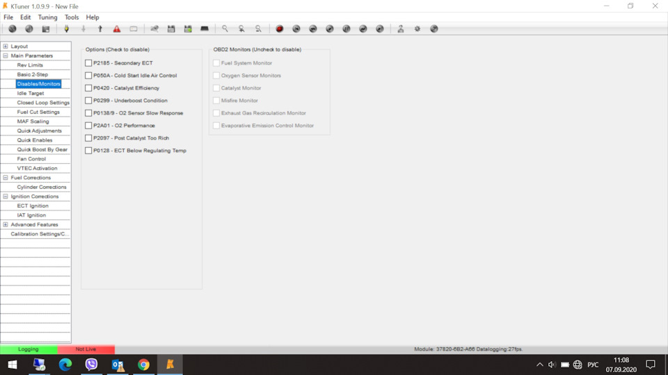Expand the Layout tree node
Viewport: 668px width, 375px height.
tap(6, 47)
